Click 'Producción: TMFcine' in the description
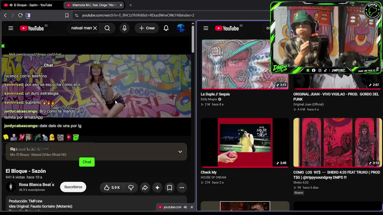 (25, 201)
